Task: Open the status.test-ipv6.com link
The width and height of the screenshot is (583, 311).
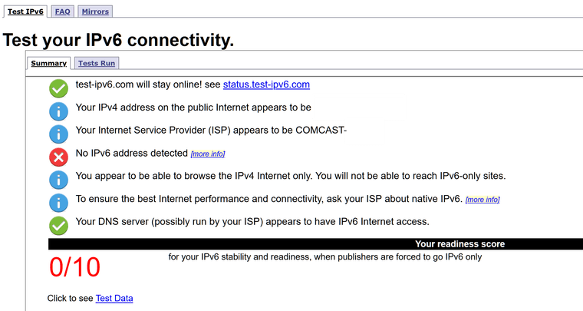Action: pyautogui.click(x=266, y=84)
